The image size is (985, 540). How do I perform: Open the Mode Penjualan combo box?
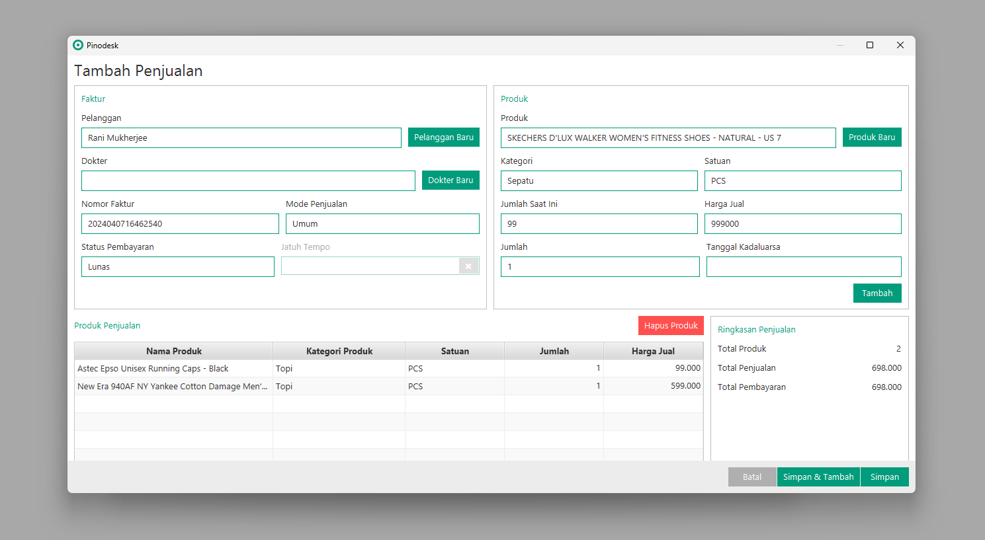pos(382,224)
